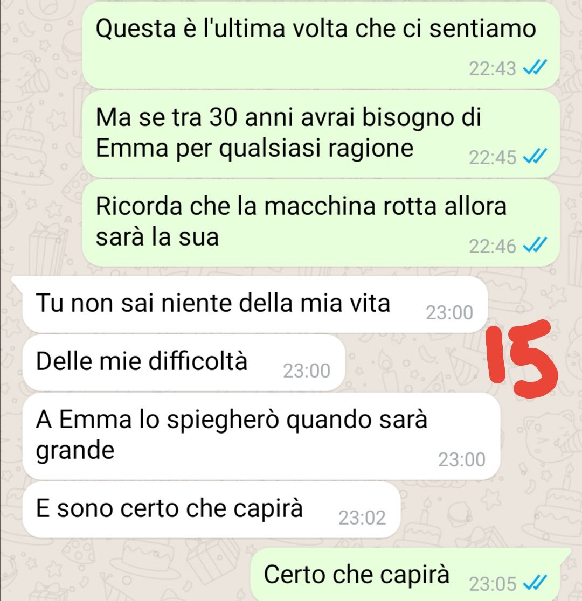Tap the 'Delle mie difficoltà' message
Viewport: 582px width, 601px height.
[x=183, y=362]
